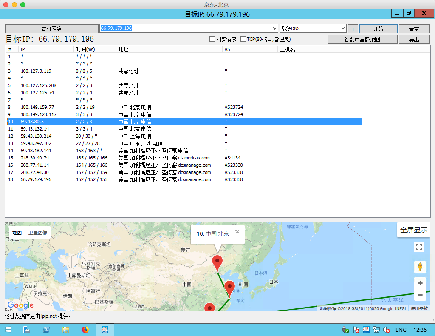Zoom in the map with plus
The image size is (435, 336).
420,283
